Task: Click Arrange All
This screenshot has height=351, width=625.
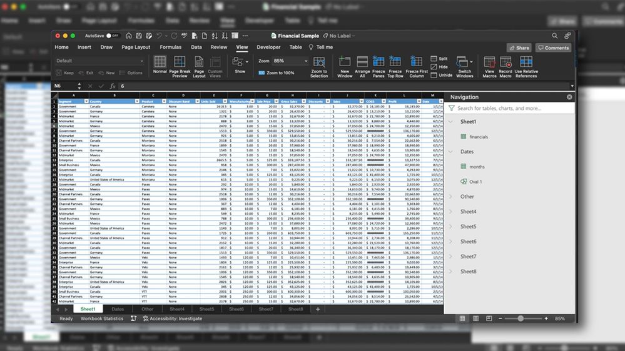Action: pyautogui.click(x=362, y=66)
